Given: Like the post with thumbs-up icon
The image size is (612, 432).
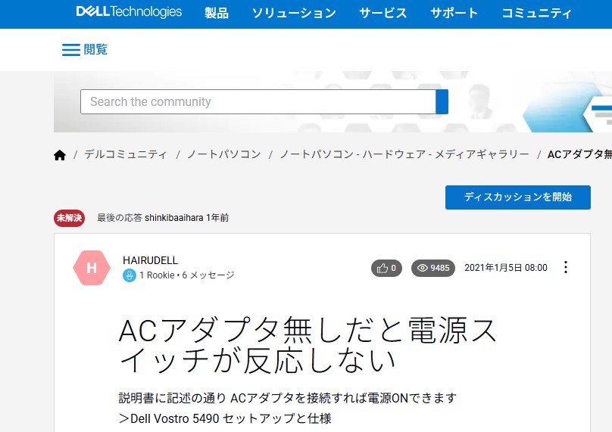Looking at the screenshot, I should click(x=386, y=268).
